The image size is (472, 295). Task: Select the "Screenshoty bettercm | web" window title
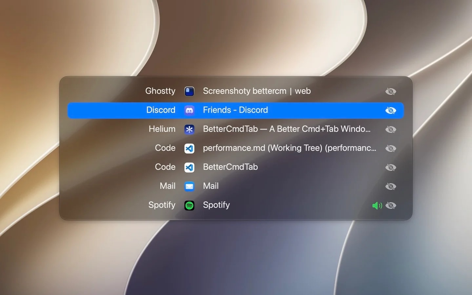257,91
